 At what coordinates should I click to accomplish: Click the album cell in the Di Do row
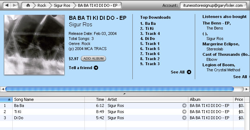(x=210, y=118)
